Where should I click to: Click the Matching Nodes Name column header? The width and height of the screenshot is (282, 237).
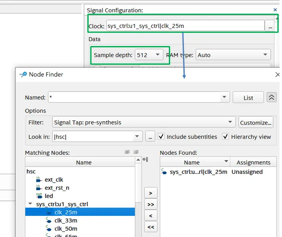tap(80, 162)
